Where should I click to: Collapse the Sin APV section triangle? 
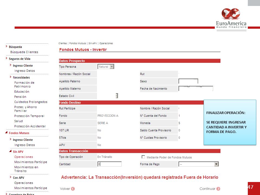point(11,151)
